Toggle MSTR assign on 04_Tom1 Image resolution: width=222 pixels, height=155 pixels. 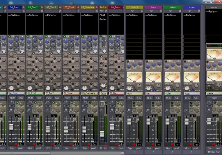(x=17, y=90)
